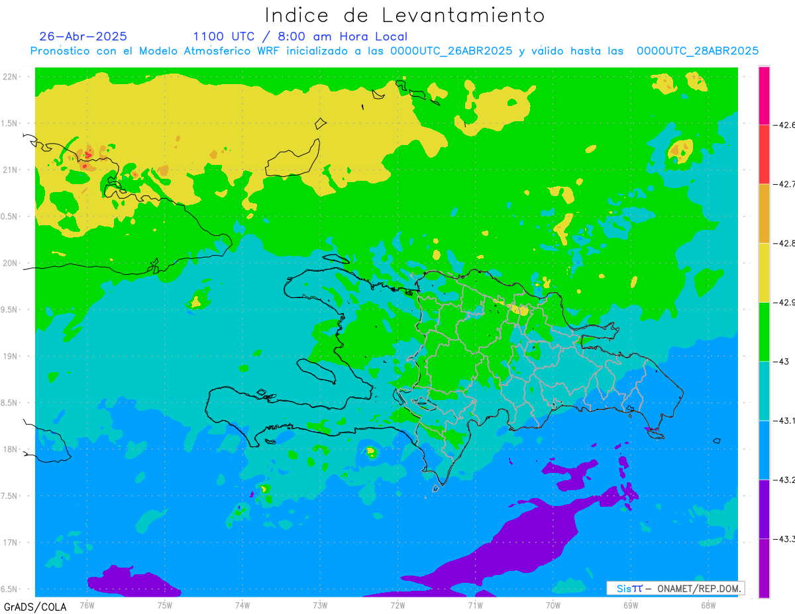The image size is (795, 614).
Task: Click the 'ONAMET/REP.DOM.' attribution box
Action: pos(675,588)
